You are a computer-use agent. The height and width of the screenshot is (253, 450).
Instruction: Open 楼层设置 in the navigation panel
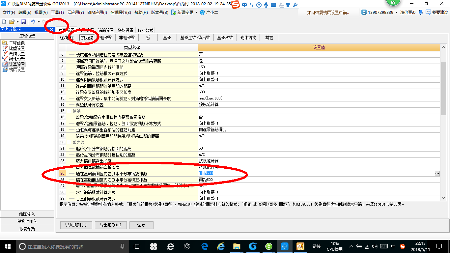17,70
